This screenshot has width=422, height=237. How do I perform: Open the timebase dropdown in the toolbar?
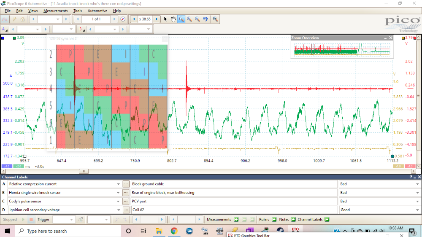[x=58, y=19]
